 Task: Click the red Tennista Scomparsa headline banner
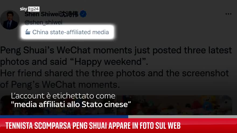119,125
